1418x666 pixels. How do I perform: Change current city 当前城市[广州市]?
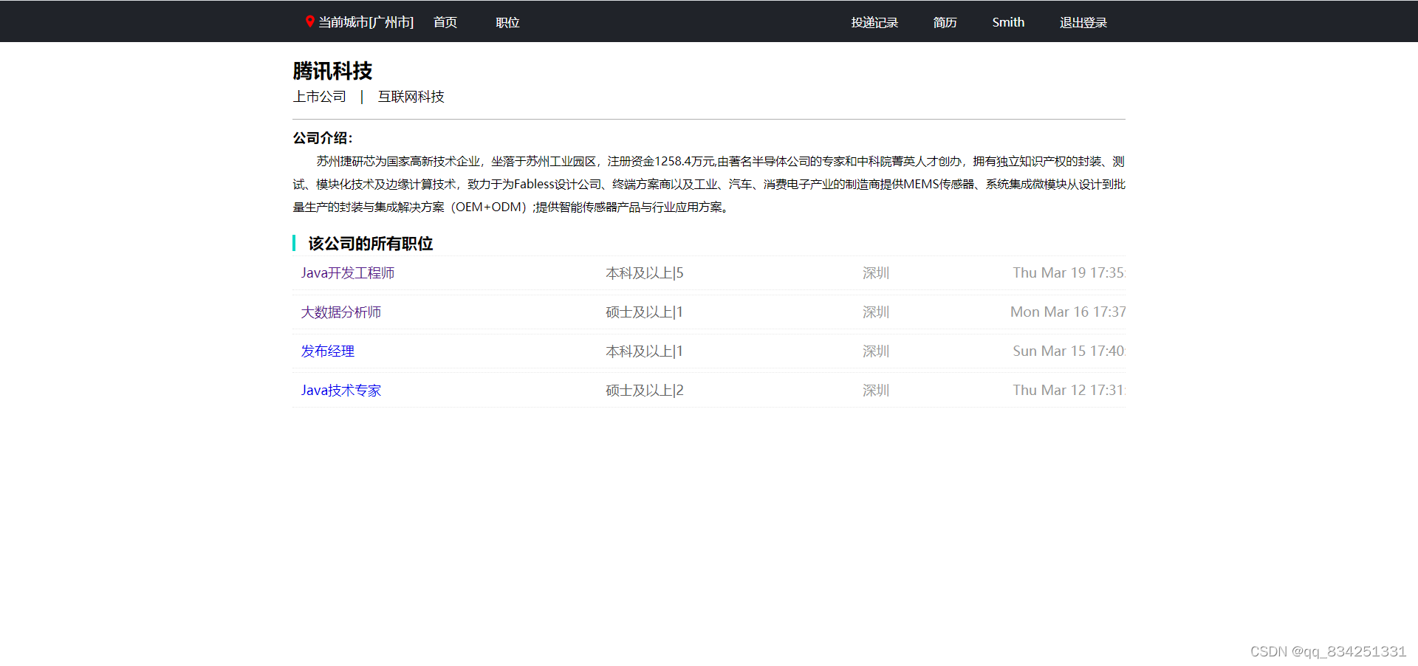[366, 22]
